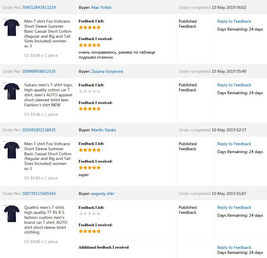Click Reply to Feedback for Max Yolkin's order

point(234,21)
